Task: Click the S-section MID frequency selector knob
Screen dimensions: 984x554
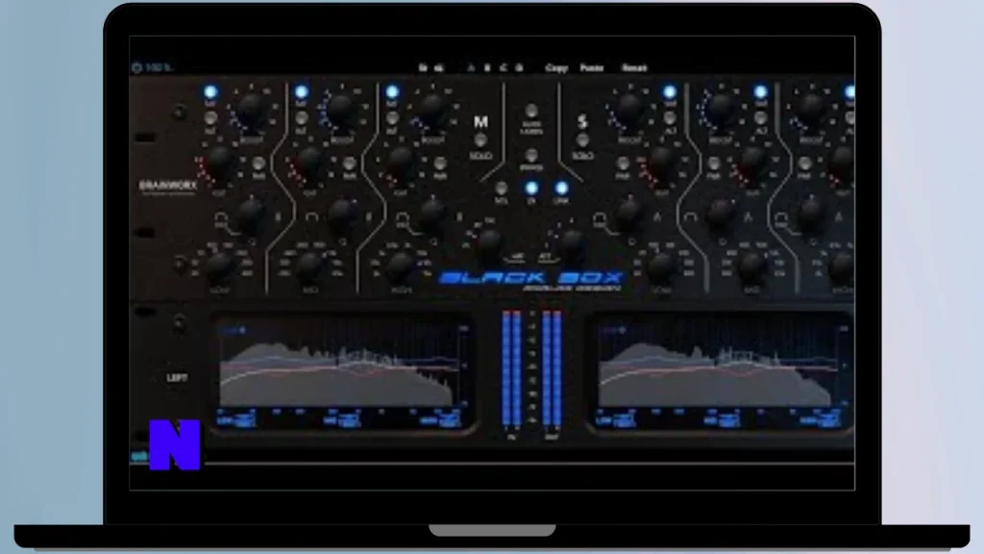Action: 751,266
